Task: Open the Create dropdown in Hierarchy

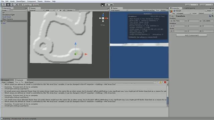Action: (x=4, y=10)
